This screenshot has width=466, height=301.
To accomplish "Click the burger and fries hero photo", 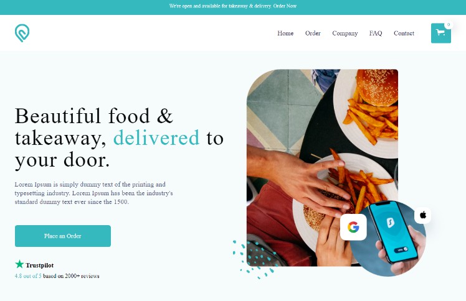I will click(x=322, y=167).
